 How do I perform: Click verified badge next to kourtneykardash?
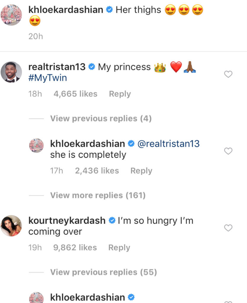click(112, 220)
